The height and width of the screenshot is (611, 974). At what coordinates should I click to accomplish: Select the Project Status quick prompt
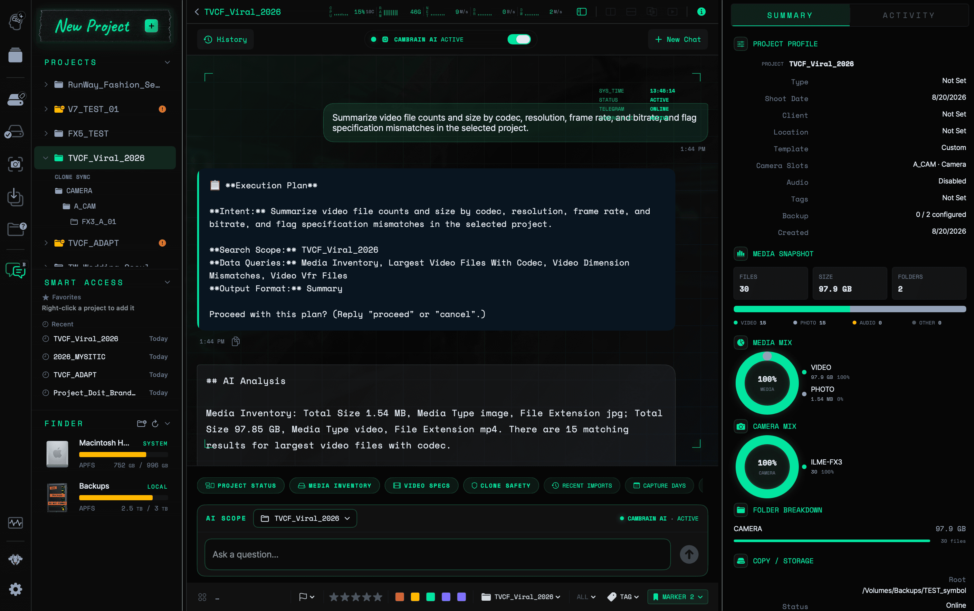coord(241,485)
